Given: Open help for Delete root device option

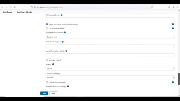Looking at the screenshot, I should click(x=173, y=24).
